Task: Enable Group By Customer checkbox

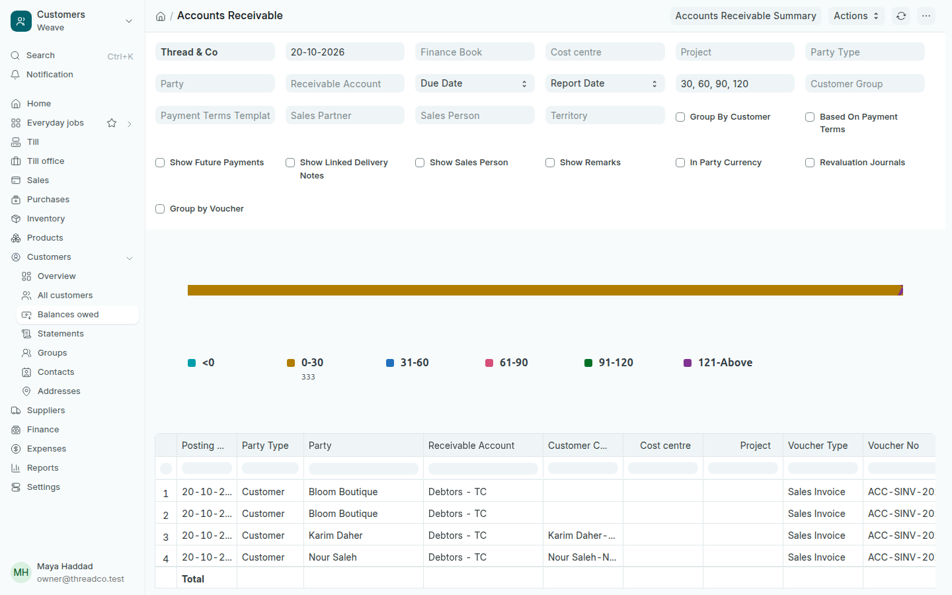Action: tap(680, 117)
